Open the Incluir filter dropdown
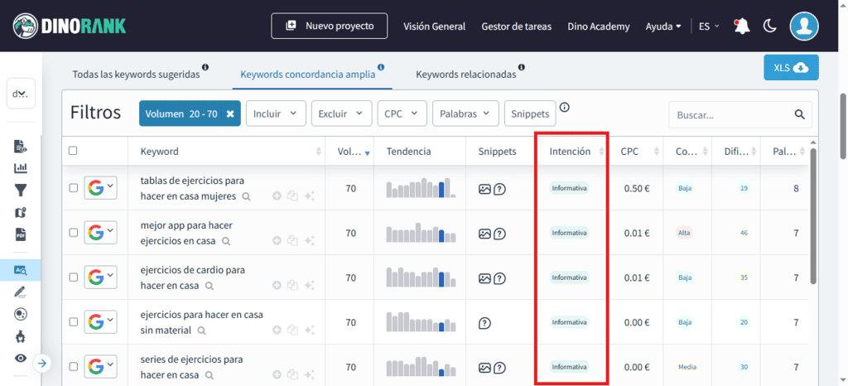Screen dimensions: 848x386 coord(276,113)
